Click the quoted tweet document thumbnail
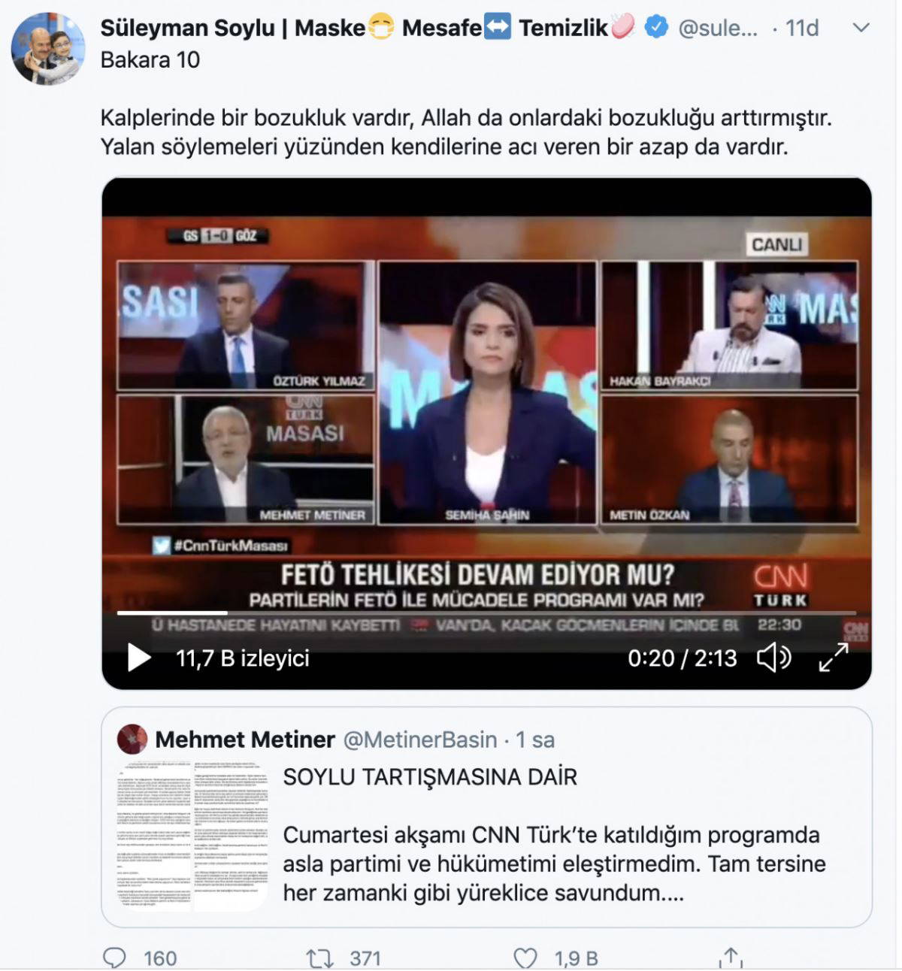The width and height of the screenshot is (902, 971). pyautogui.click(x=192, y=836)
